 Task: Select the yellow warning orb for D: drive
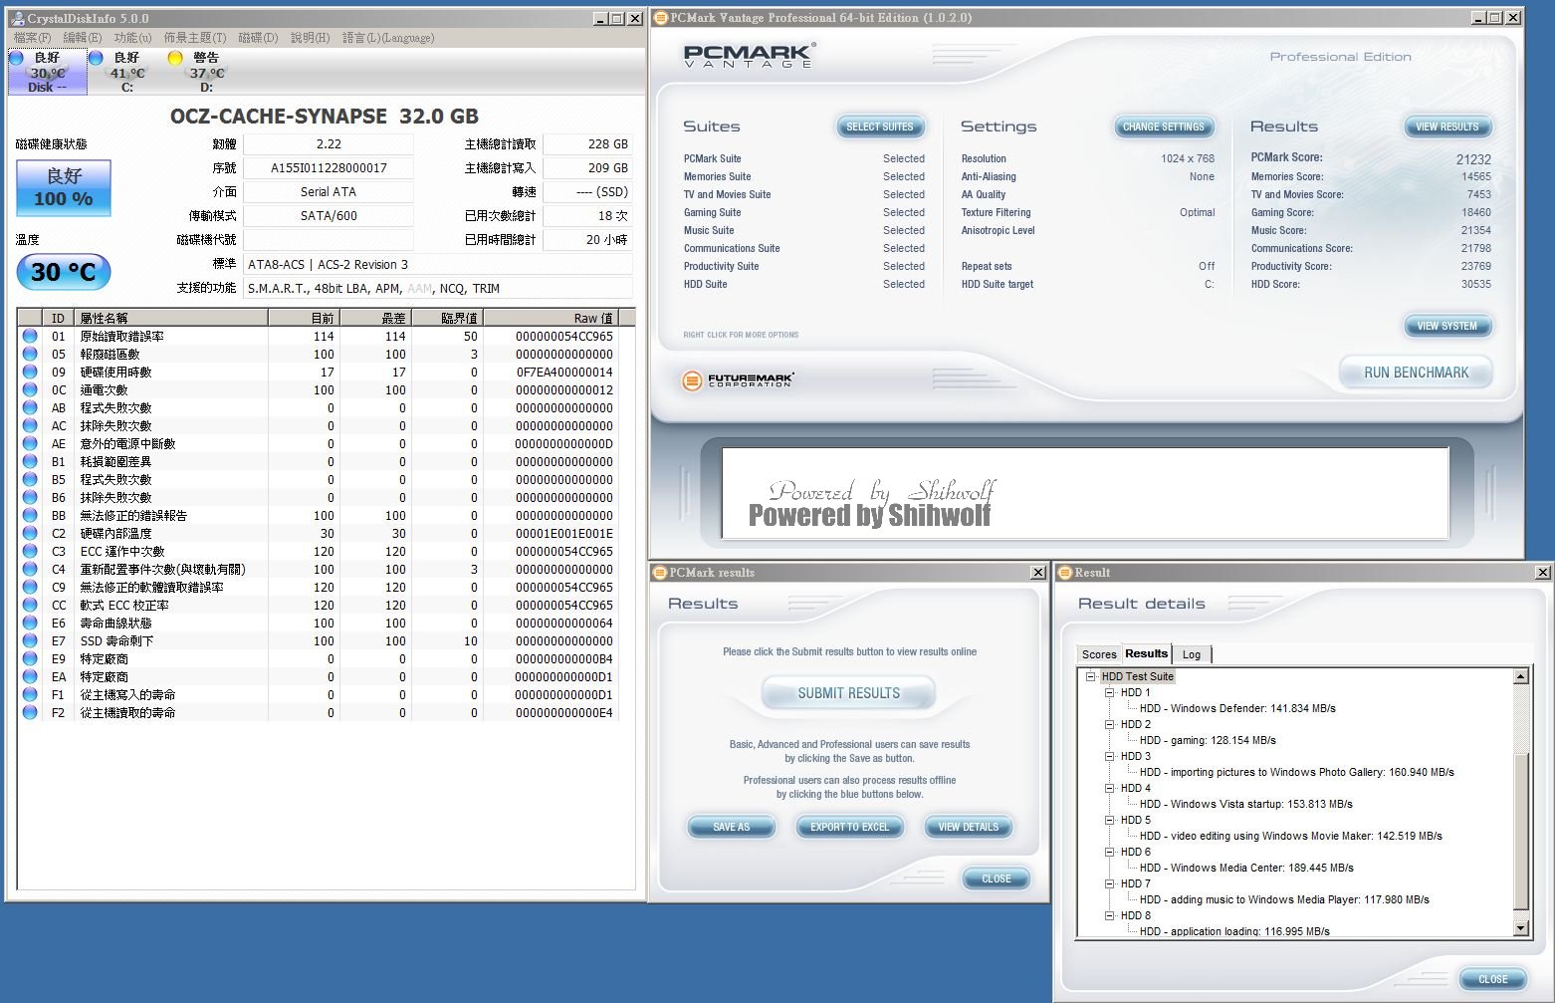click(x=175, y=59)
